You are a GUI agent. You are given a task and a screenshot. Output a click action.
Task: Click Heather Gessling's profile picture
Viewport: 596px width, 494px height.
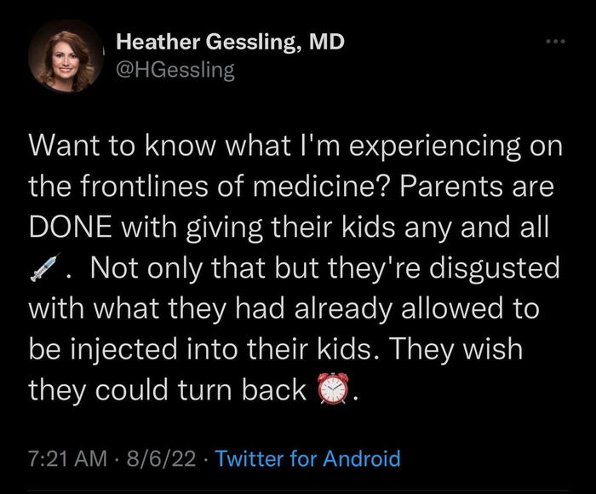pos(64,57)
